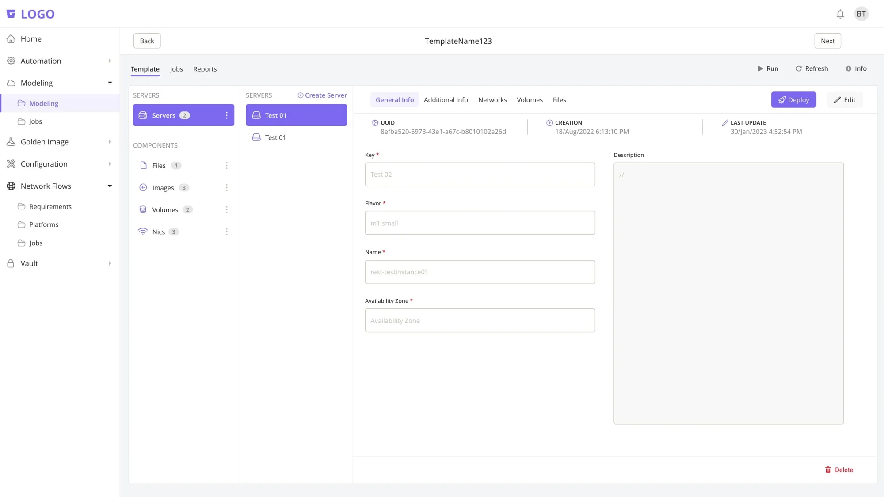Screen dimensions: 884x497
Task: Open Platforms under Network Flows
Action: [44, 225]
